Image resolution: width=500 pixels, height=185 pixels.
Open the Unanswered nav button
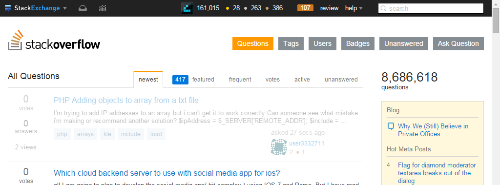click(x=404, y=44)
